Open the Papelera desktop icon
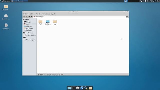 pos(6,26)
